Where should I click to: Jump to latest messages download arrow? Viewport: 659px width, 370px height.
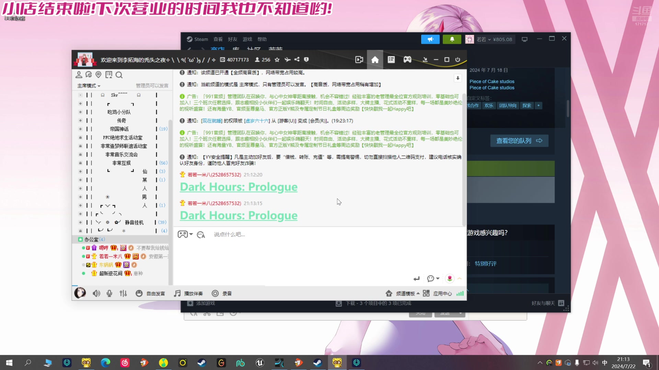[x=458, y=78]
